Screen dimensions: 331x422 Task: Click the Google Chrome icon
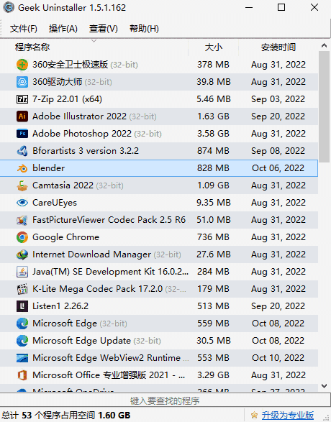pyautogui.click(x=22, y=237)
